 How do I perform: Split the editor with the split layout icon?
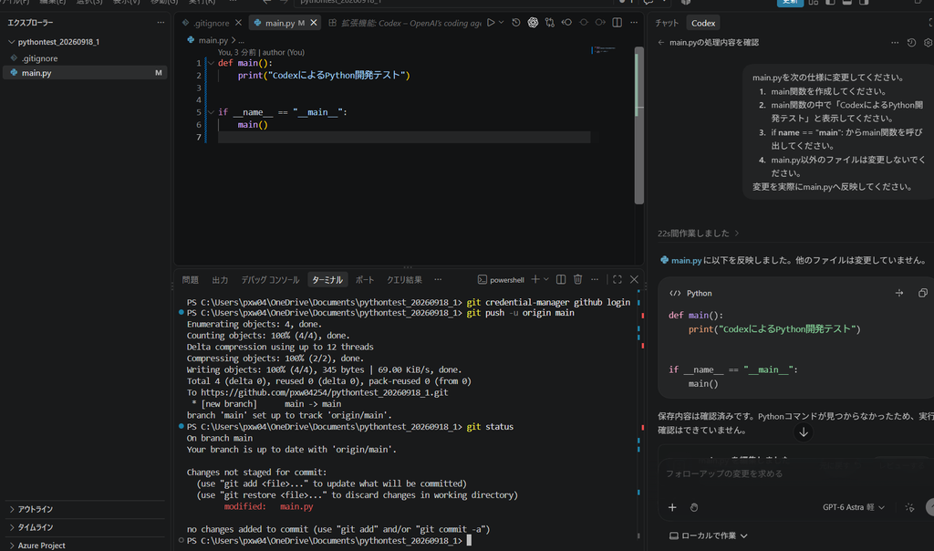[x=617, y=23]
